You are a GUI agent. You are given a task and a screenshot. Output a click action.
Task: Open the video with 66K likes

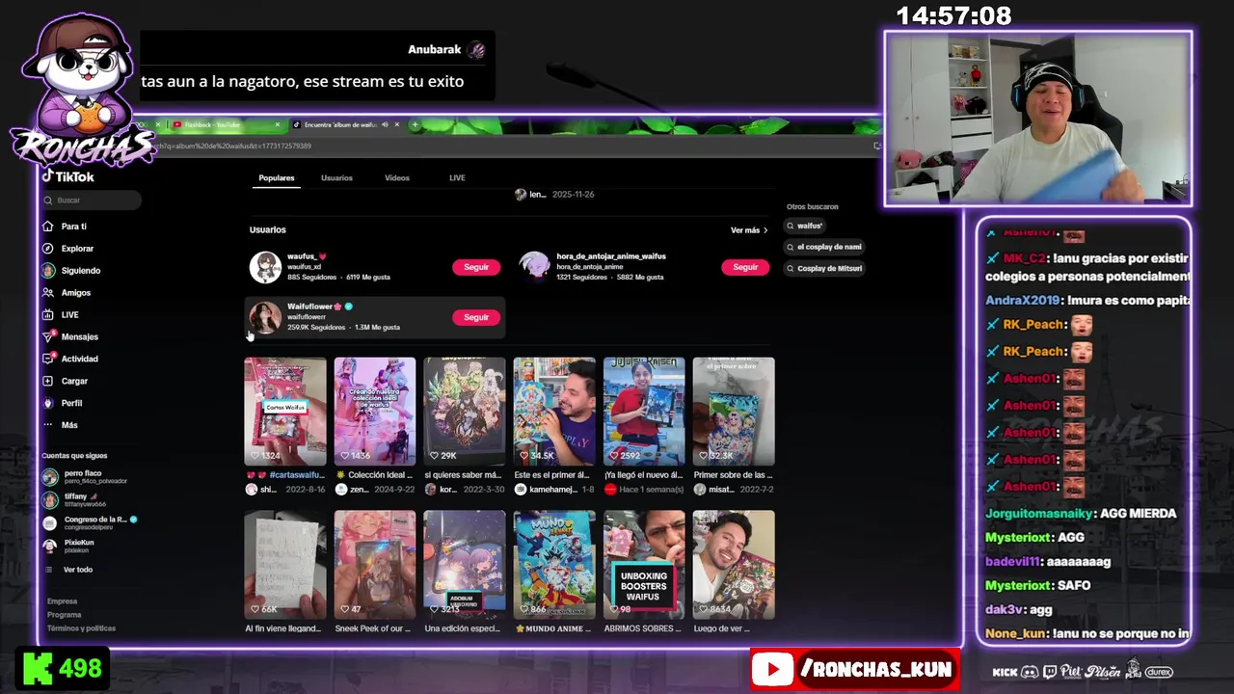point(285,565)
